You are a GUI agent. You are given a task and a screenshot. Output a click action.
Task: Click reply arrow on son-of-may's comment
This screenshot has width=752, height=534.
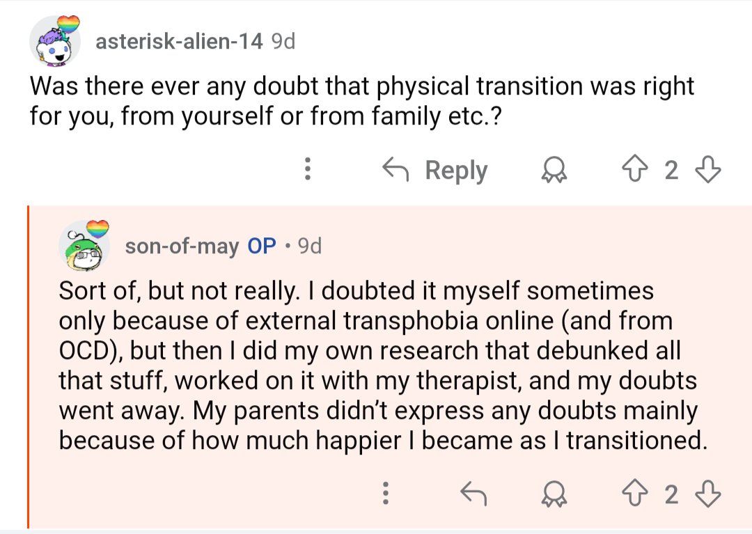[x=474, y=494]
